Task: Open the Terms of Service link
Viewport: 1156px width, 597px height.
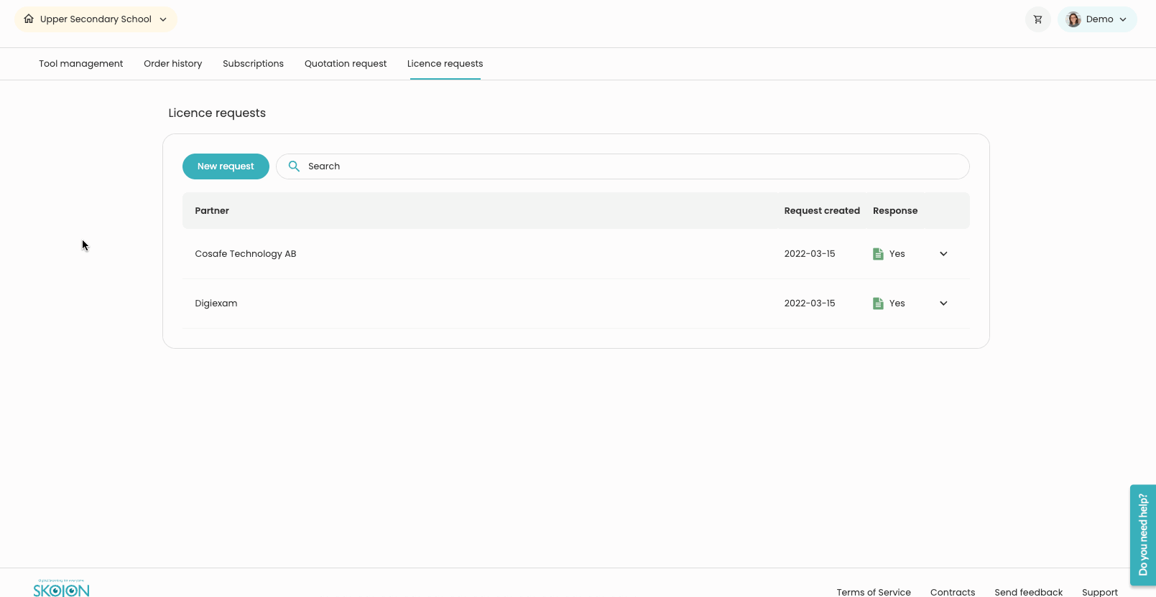Action: tap(874, 591)
